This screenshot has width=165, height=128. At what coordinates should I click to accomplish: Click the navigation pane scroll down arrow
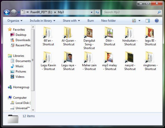(33, 110)
